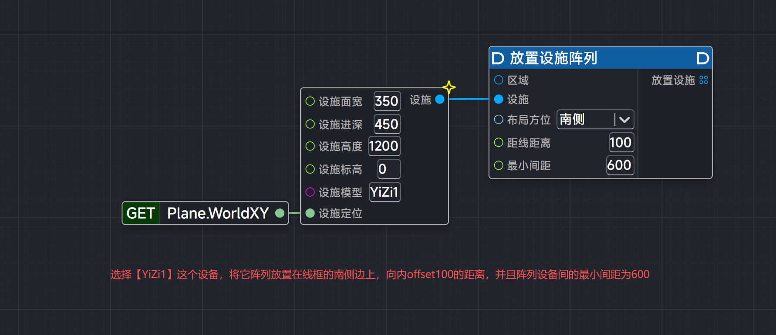Click the 南侧 combo box value
This screenshot has height=335, width=776.
[x=584, y=120]
